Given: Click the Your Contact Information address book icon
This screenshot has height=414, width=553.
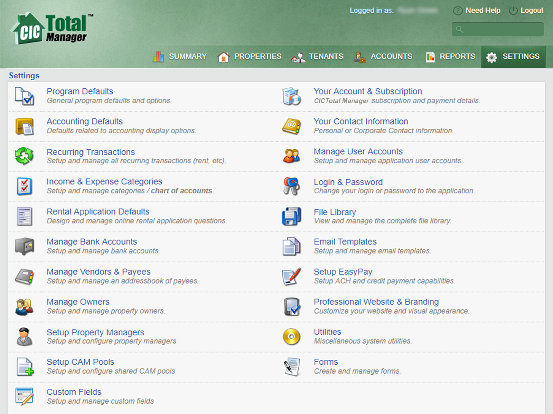Looking at the screenshot, I should [291, 126].
